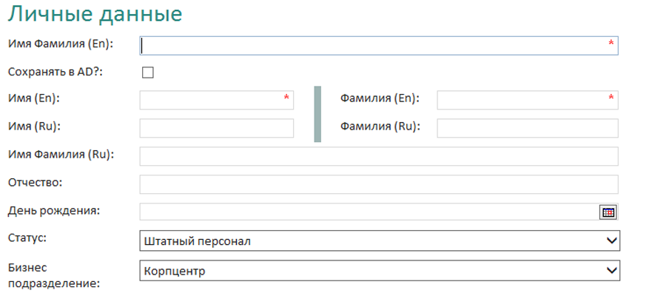This screenshot has height=296, width=666.
Task: Click into the Фамилия (En) field
Action: (528, 100)
